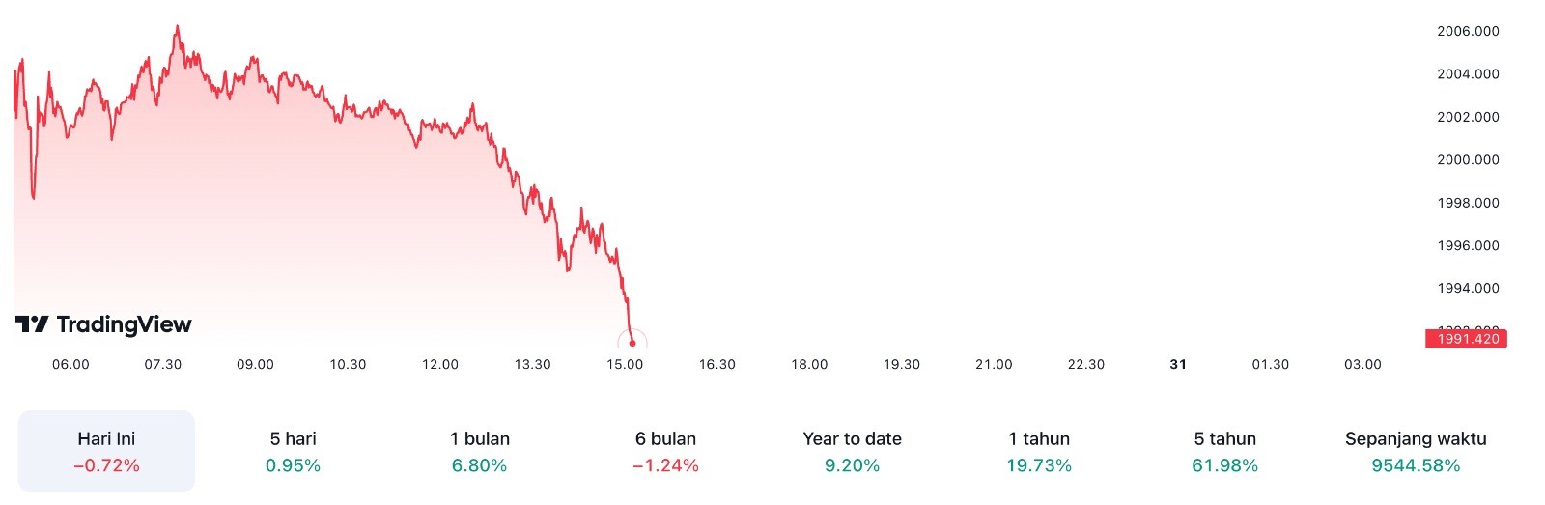The image size is (1545, 505).
Task: Select the Hari Ini range tab
Action: [x=106, y=452]
